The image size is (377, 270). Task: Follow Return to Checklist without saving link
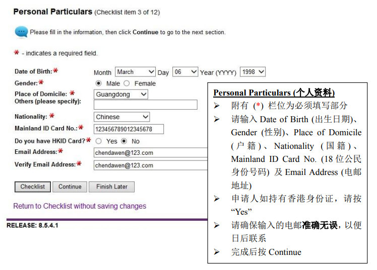[80, 206]
